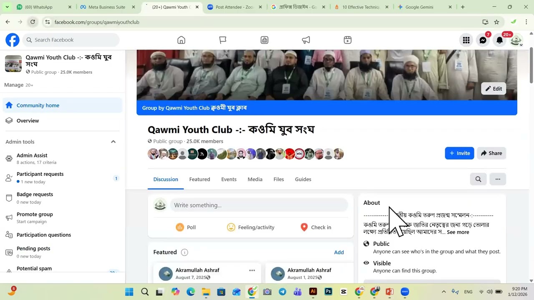This screenshot has width=534, height=300.
Task: Click the browser address bar URL
Action: (x=97, y=22)
